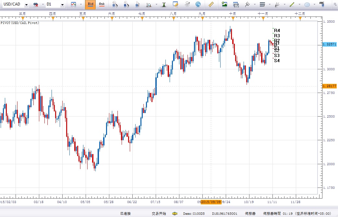Image resolution: width=338 pixels, height=217 pixels.
Task: Click the status bar connection icon
Action: click(x=175, y=213)
